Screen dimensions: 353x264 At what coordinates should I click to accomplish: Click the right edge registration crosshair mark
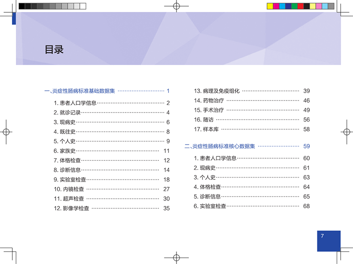click(x=347, y=132)
